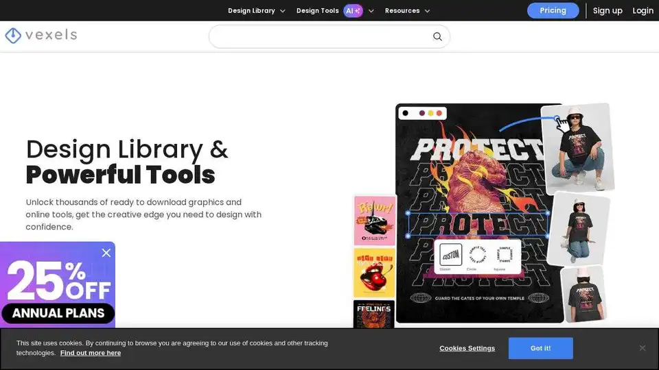
Task: Select the black color dot in mockup
Action: (x=405, y=113)
